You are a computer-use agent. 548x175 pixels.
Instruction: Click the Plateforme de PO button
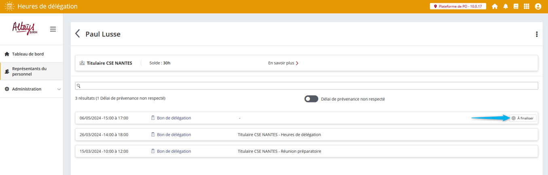click(x=457, y=6)
